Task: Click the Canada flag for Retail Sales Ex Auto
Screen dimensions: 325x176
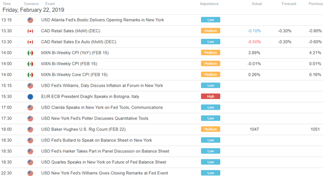Action: tap(30, 42)
